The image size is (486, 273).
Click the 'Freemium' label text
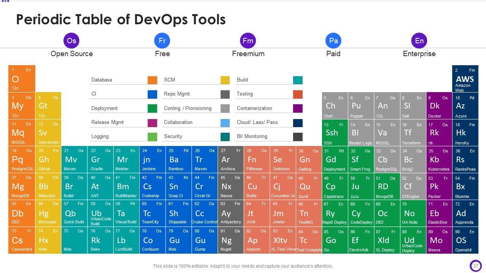pyautogui.click(x=248, y=54)
